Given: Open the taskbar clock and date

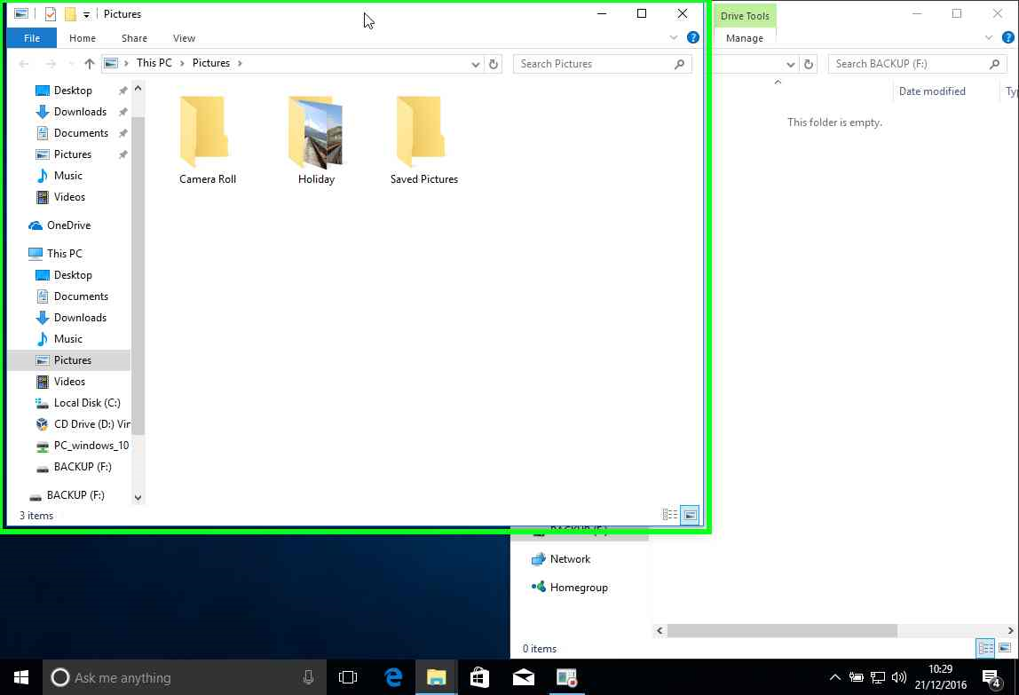Looking at the screenshot, I should (940, 676).
